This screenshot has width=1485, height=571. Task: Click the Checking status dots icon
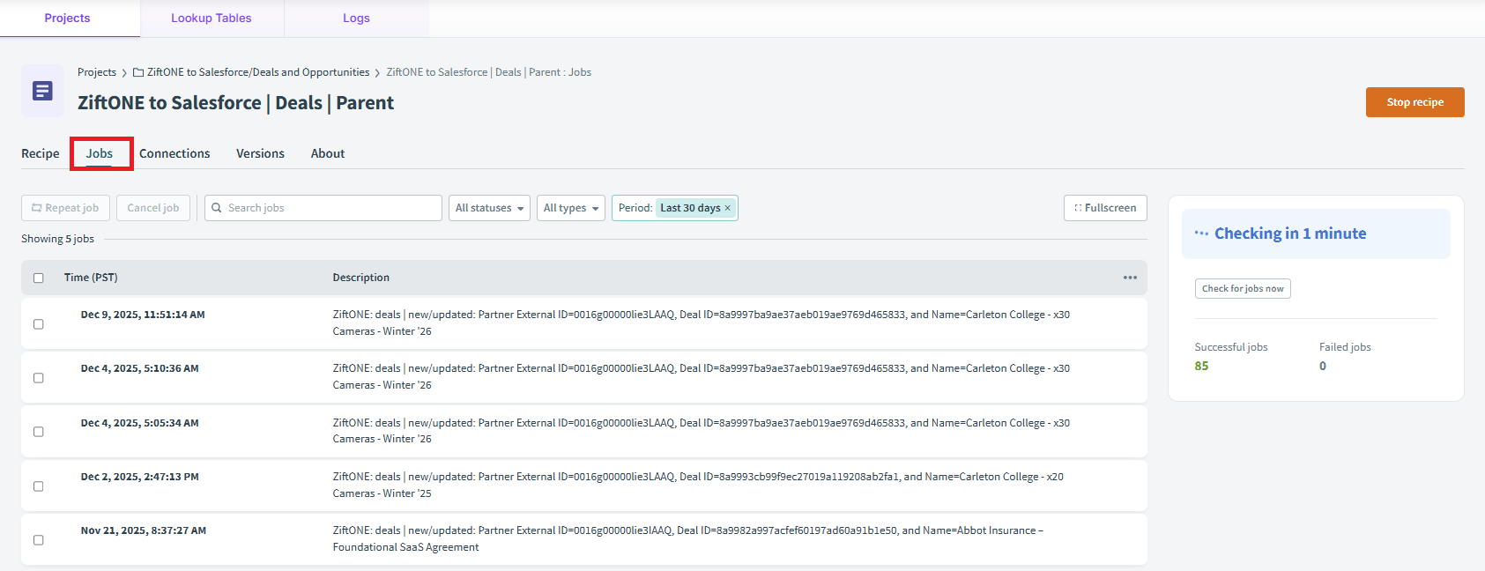[1201, 234]
